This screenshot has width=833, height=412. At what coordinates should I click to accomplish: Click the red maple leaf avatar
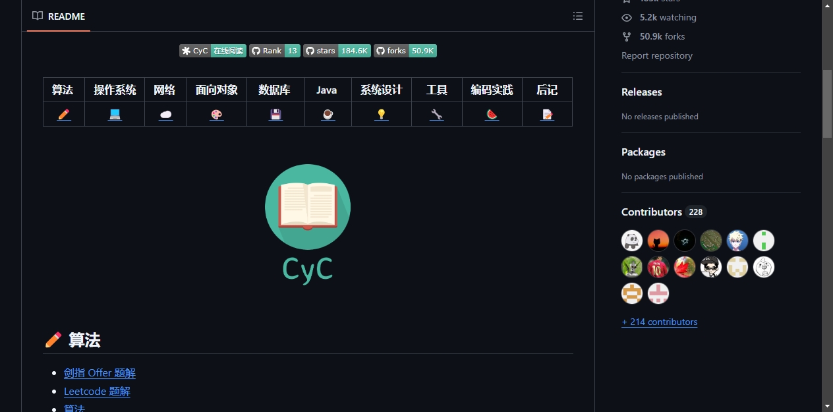tap(685, 267)
